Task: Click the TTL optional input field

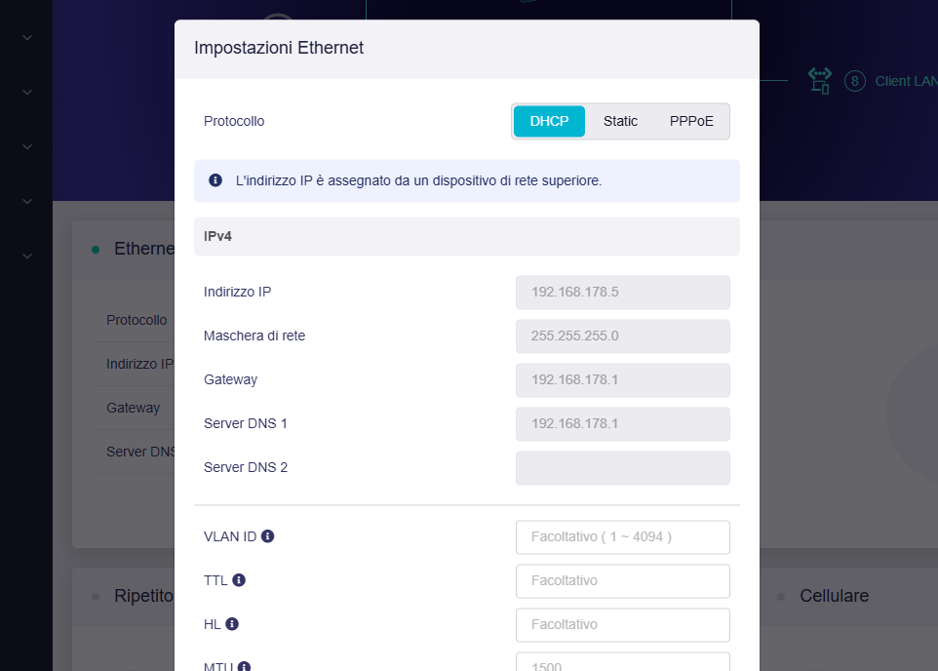Action: (x=622, y=580)
